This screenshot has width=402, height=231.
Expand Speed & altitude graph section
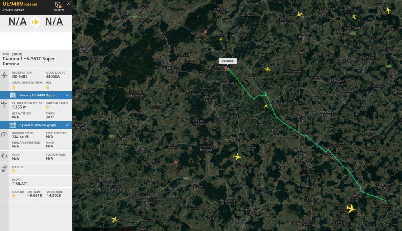[x=36, y=125]
